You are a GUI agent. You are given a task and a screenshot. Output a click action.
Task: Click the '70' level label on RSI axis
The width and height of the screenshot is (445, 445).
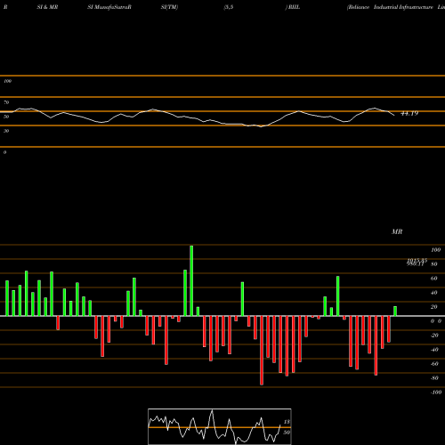tap(6, 102)
